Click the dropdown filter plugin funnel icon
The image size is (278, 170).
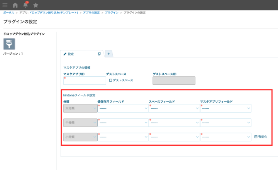(x=9, y=44)
